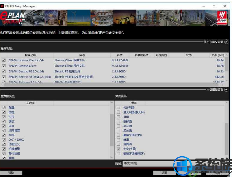Sort by 大小 (MB) column header
The height and width of the screenshot is (177, 232).
[x=217, y=55]
